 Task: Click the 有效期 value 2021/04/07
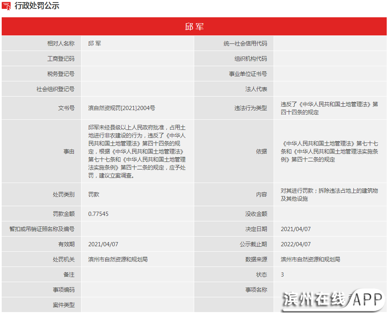click(x=103, y=244)
